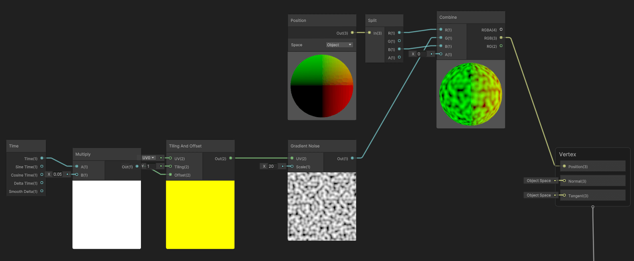Click the Multiply Out(1) output port
Screen dimensions: 634x261
coord(137,166)
